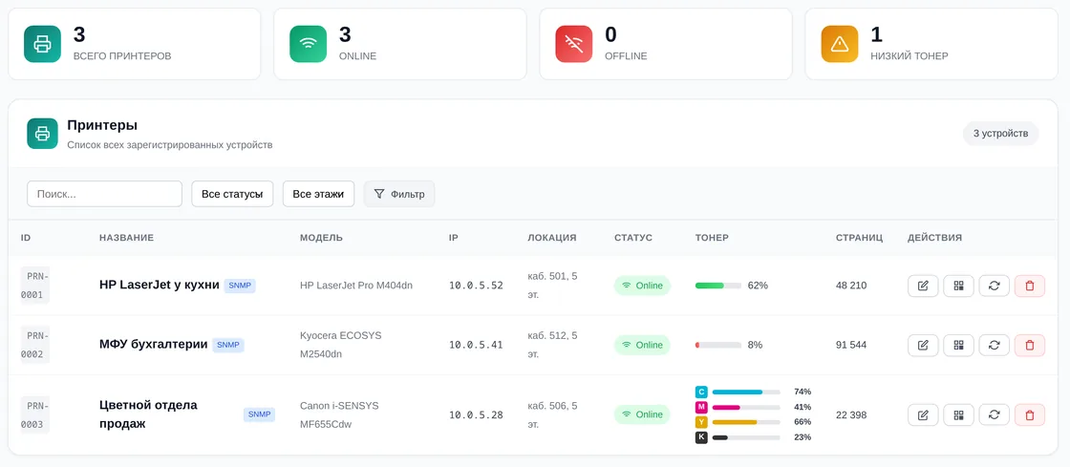This screenshot has width=1070, height=467.
Task: Edit the МФУ бухгалтерии printer
Action: pos(923,345)
